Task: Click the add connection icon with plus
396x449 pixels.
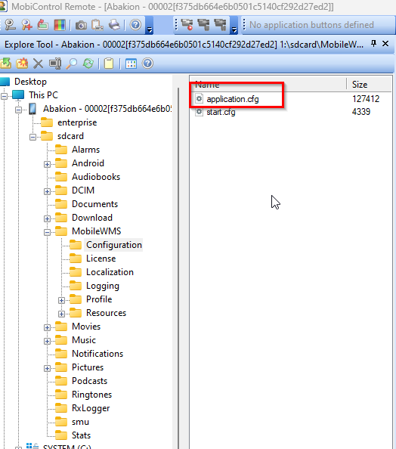Action: 26,25
